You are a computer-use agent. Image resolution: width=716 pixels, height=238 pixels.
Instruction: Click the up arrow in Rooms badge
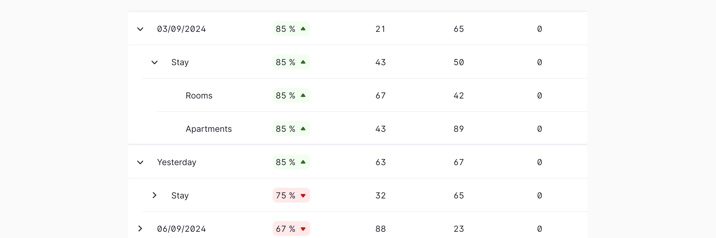coord(303,95)
